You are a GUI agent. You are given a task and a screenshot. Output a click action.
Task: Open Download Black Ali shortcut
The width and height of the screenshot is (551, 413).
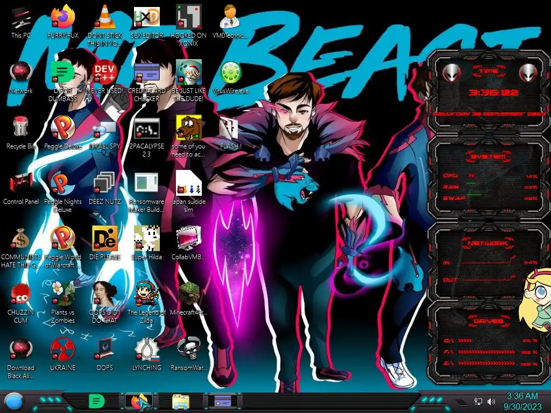click(x=21, y=359)
